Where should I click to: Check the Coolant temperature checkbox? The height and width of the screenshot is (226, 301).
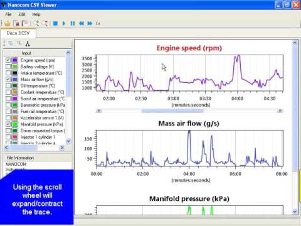coord(8,92)
